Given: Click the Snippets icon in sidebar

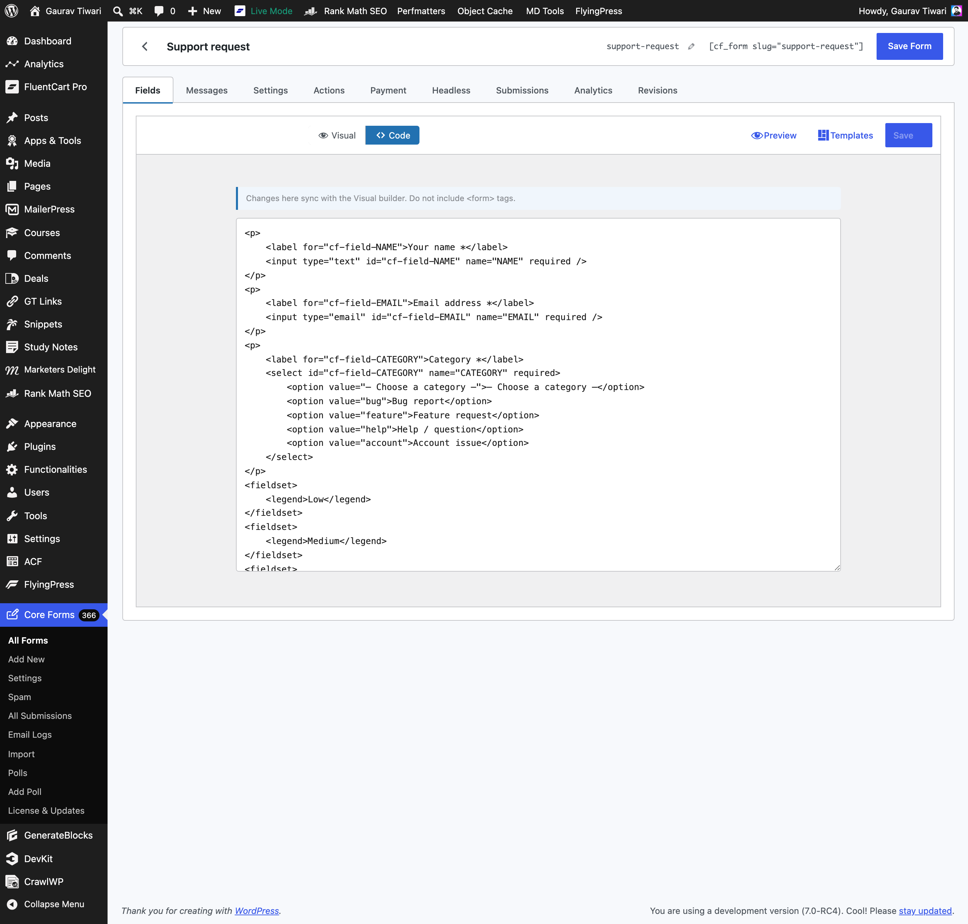Looking at the screenshot, I should [12, 324].
